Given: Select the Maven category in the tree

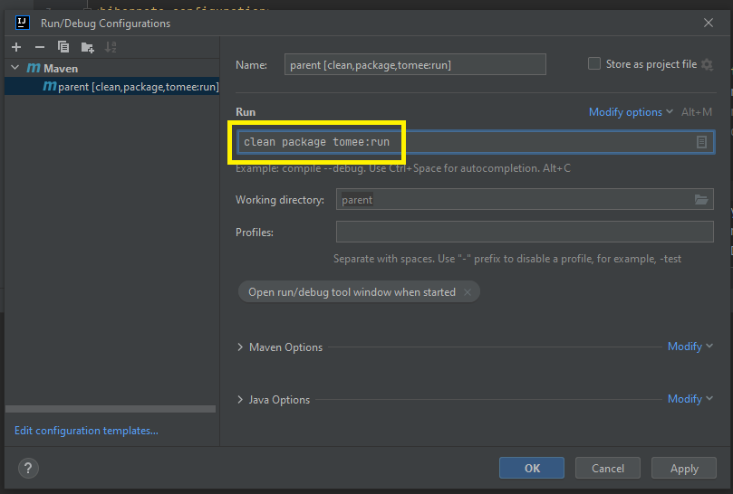Looking at the screenshot, I should pyautogui.click(x=53, y=68).
